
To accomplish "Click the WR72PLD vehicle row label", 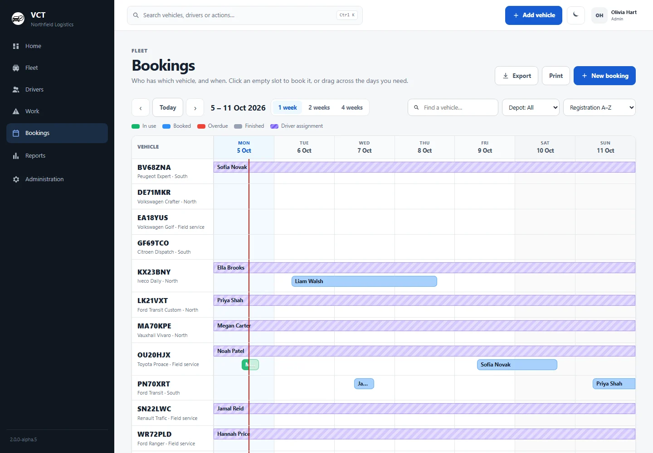I will click(173, 439).
